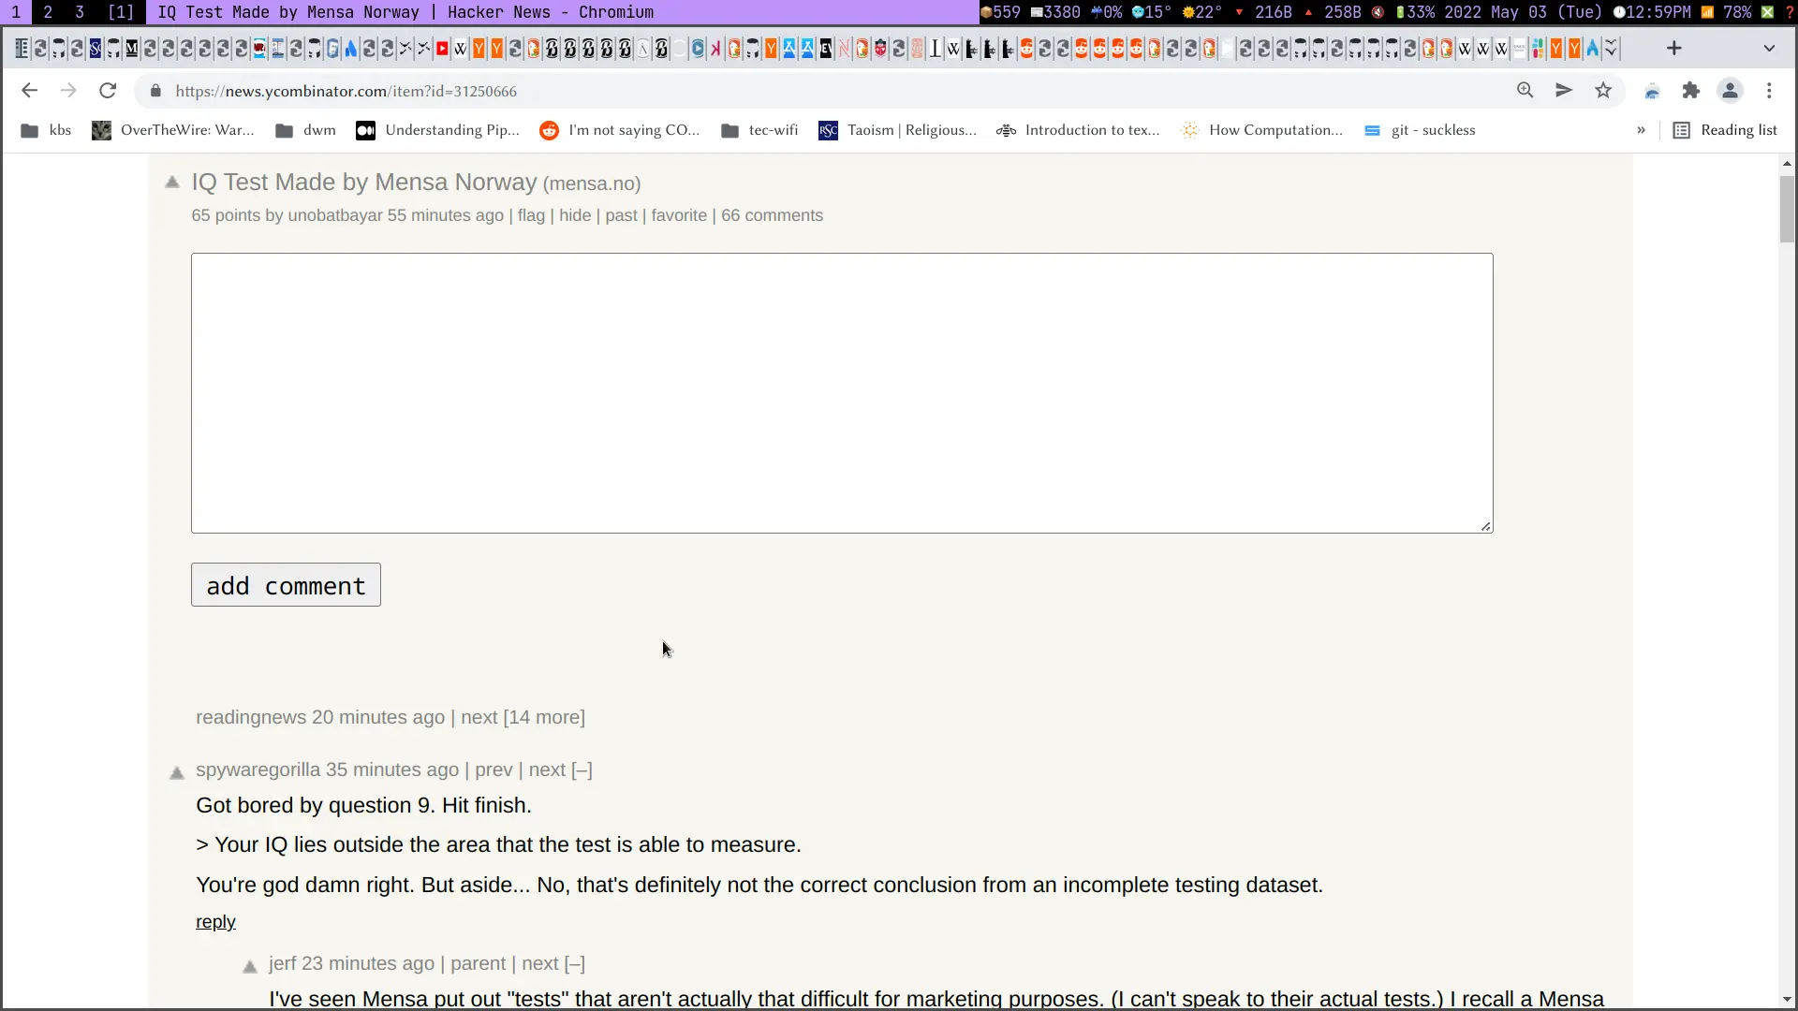Open the Reddit I'm not saying CO... bookmark
Screen dimensions: 1798x1011
pyautogui.click(x=620, y=130)
